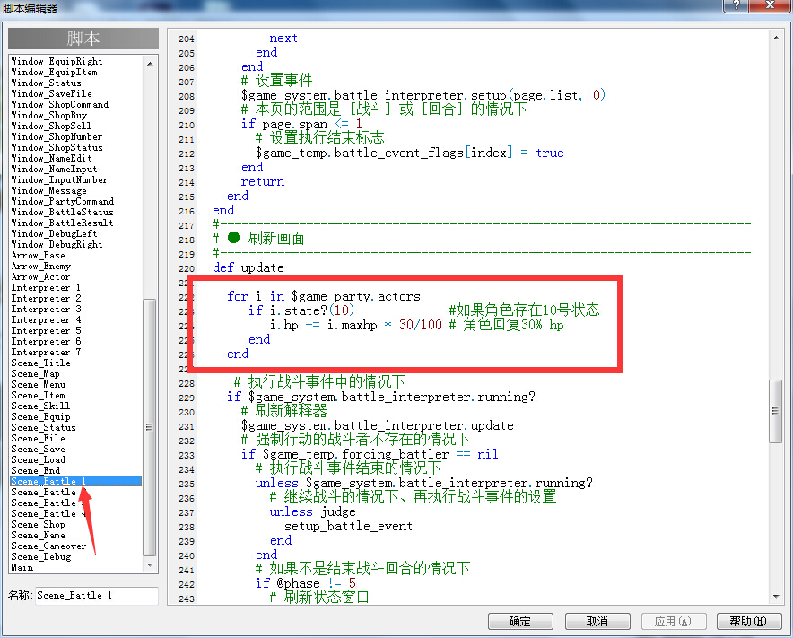Select Arrow_Actor script

(40, 276)
